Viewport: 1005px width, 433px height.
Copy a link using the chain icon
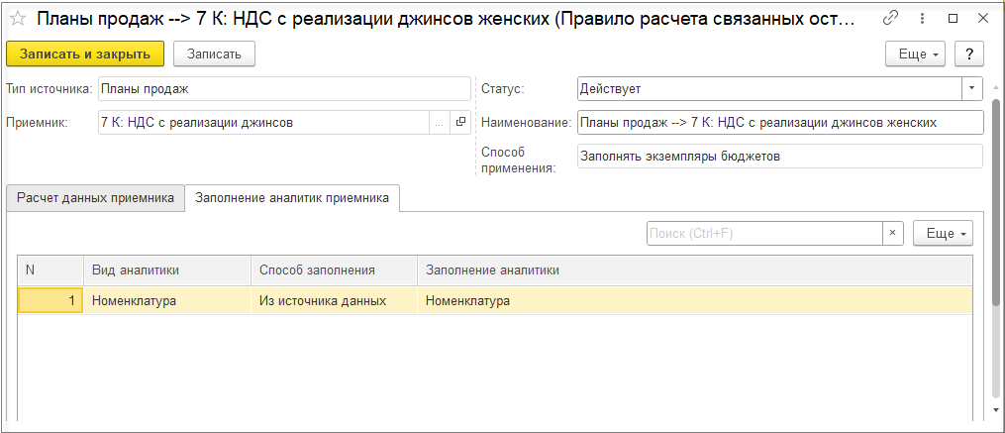pos(890,18)
